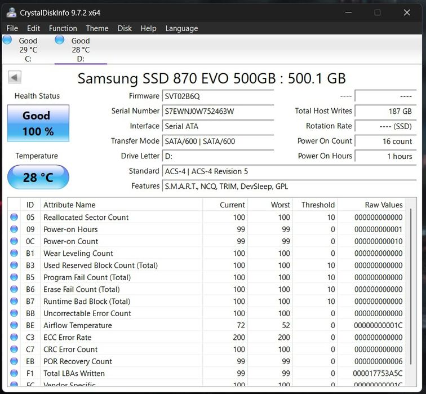Click status orb for Runtime Bad Block
This screenshot has width=426, height=394.
14,301
